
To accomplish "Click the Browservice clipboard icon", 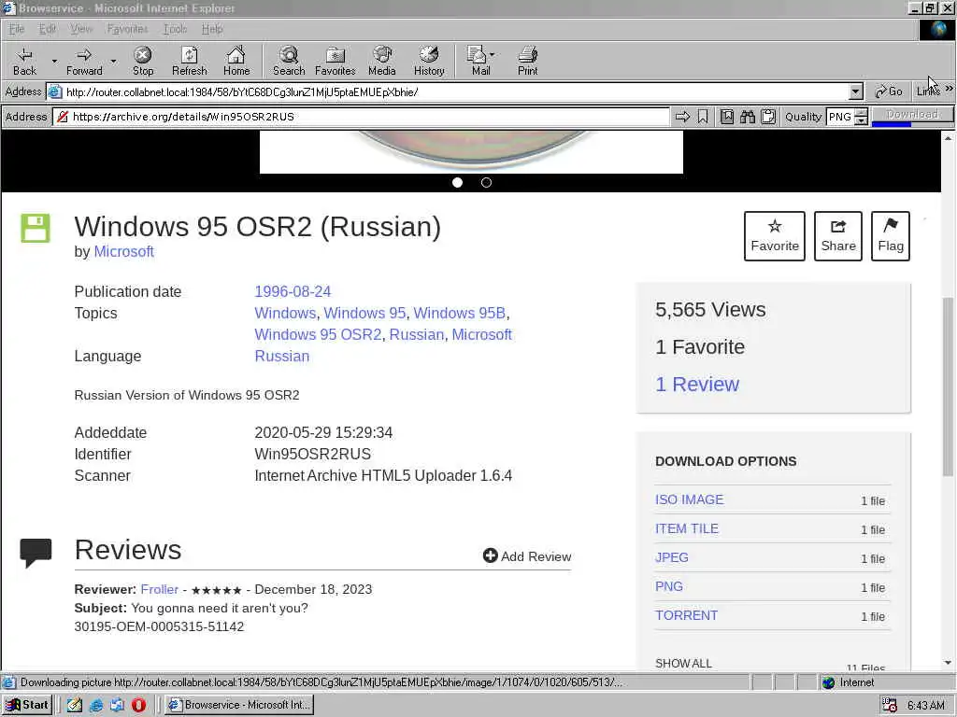I will point(768,117).
